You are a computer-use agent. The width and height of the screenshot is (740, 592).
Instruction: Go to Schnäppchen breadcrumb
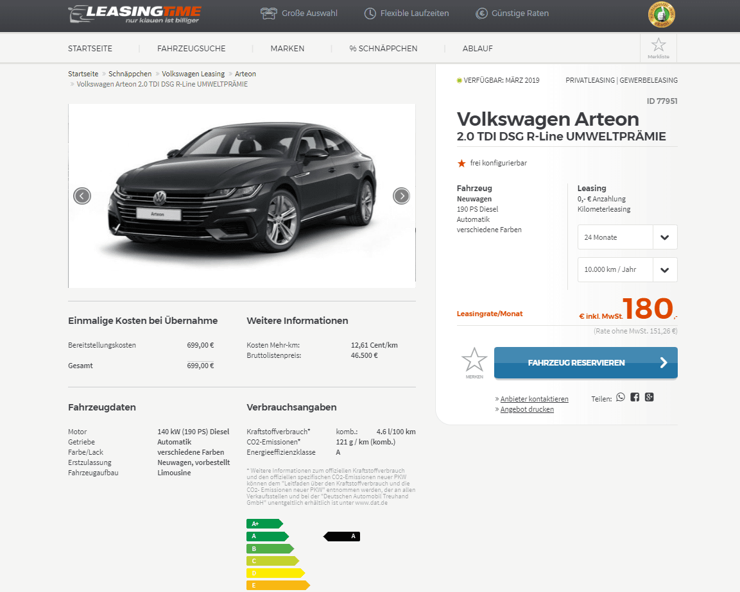click(x=130, y=74)
